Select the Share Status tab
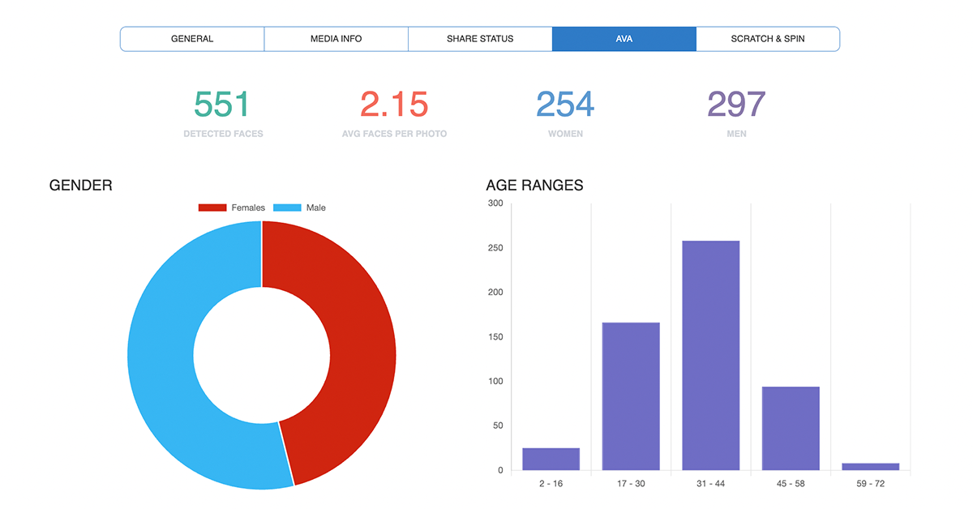The image size is (973, 509). 480,39
